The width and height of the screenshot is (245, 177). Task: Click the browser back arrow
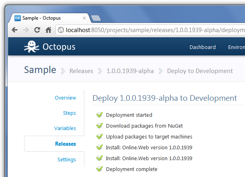[x=15, y=30]
